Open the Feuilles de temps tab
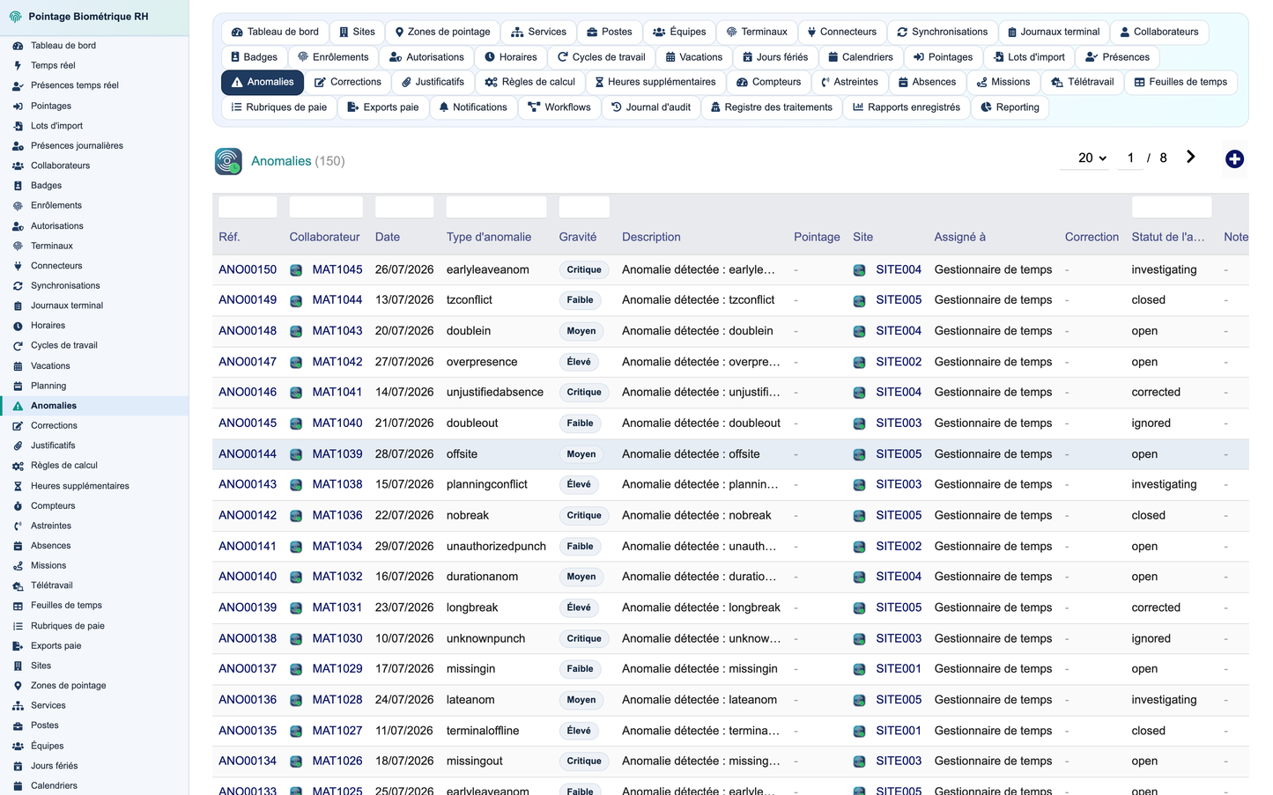 (x=1180, y=82)
